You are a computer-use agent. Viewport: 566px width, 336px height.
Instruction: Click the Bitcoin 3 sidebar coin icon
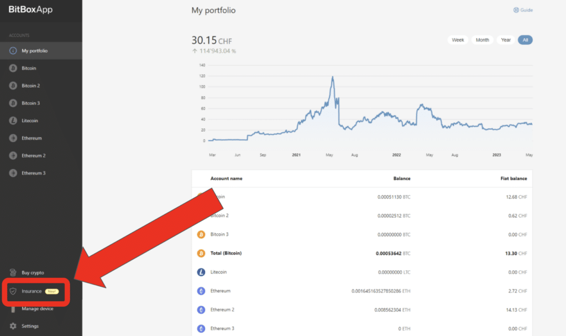coord(13,103)
